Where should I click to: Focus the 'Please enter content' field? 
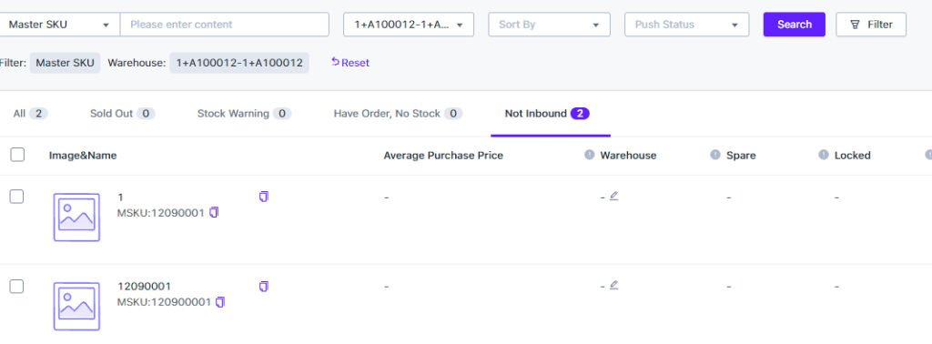[x=225, y=25]
